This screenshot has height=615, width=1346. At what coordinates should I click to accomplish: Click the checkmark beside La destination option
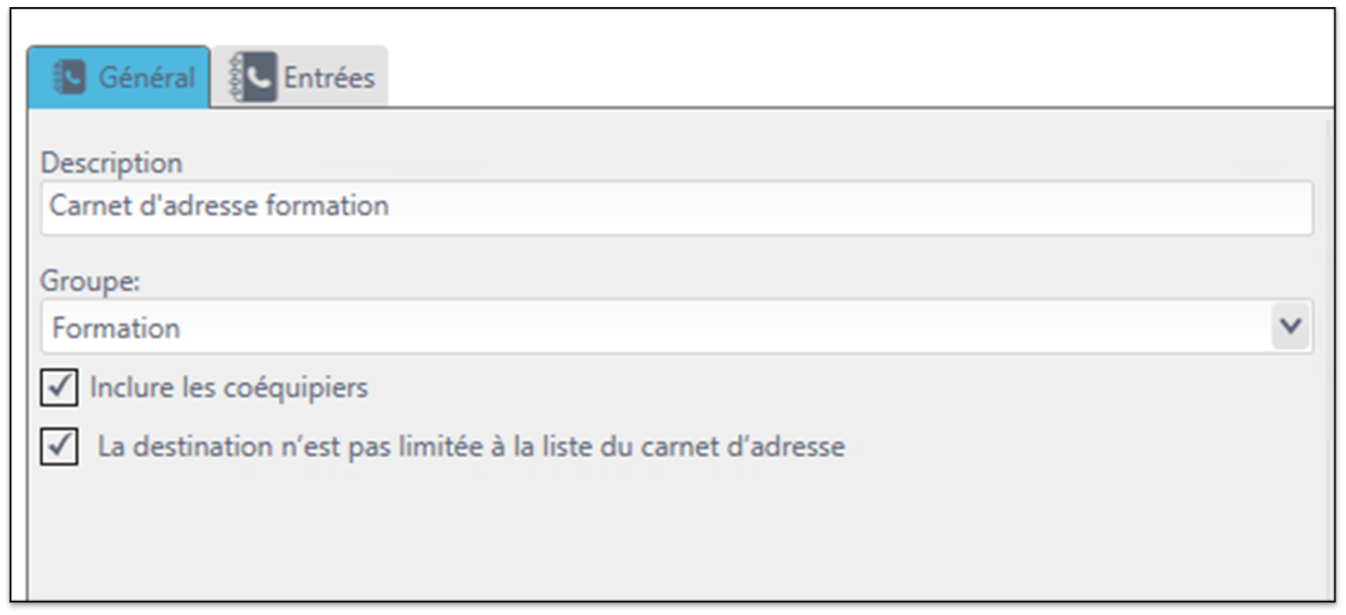click(x=59, y=447)
